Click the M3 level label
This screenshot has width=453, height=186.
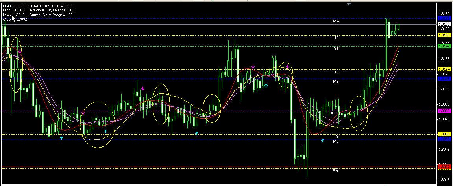click(x=336, y=82)
